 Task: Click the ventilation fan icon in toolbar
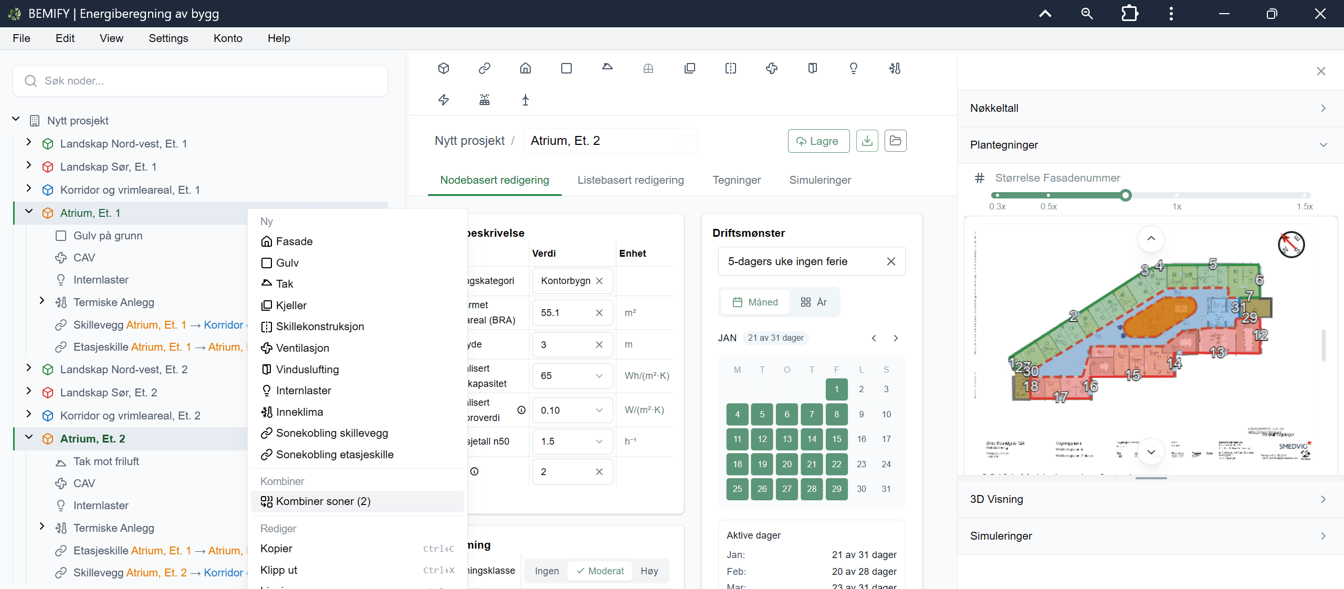click(x=772, y=68)
